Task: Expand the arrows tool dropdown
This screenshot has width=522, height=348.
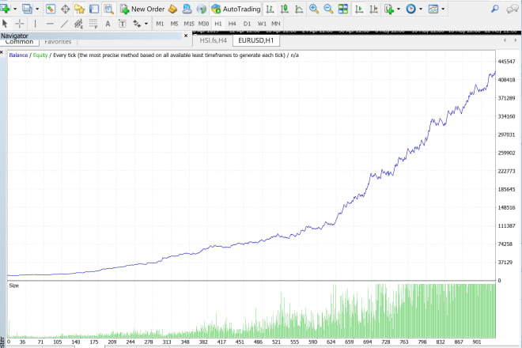Action: point(146,24)
